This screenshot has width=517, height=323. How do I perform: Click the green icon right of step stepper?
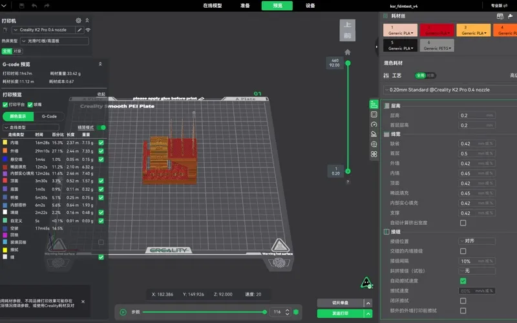296,312
